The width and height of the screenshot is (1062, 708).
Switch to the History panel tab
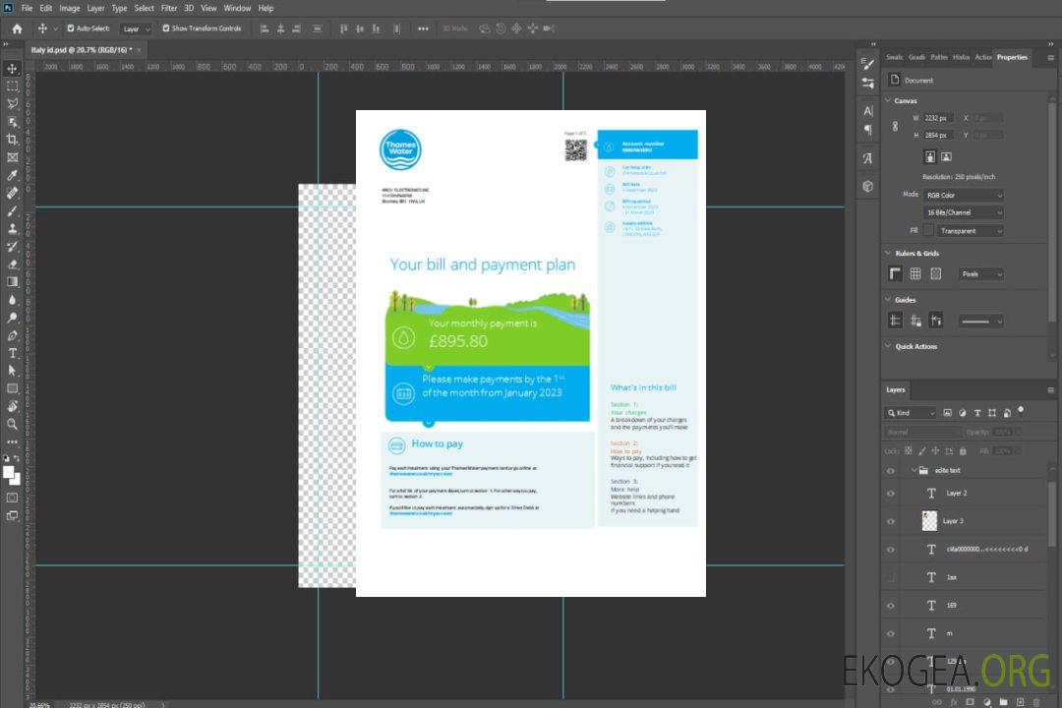[961, 57]
